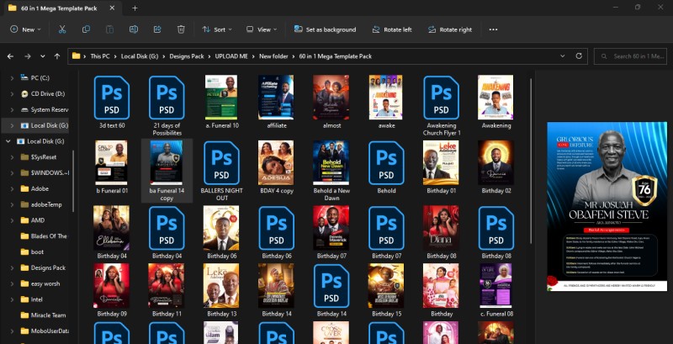Select boot folder in sidebar
Image resolution: width=673 pixels, height=344 pixels.
click(33, 251)
